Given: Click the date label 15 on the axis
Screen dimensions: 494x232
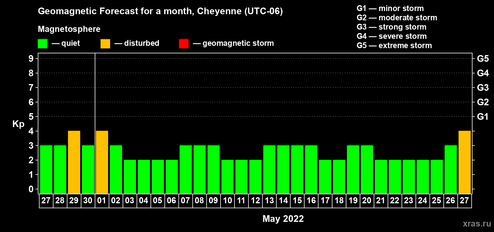Looking at the screenshot, I should tap(297, 201).
